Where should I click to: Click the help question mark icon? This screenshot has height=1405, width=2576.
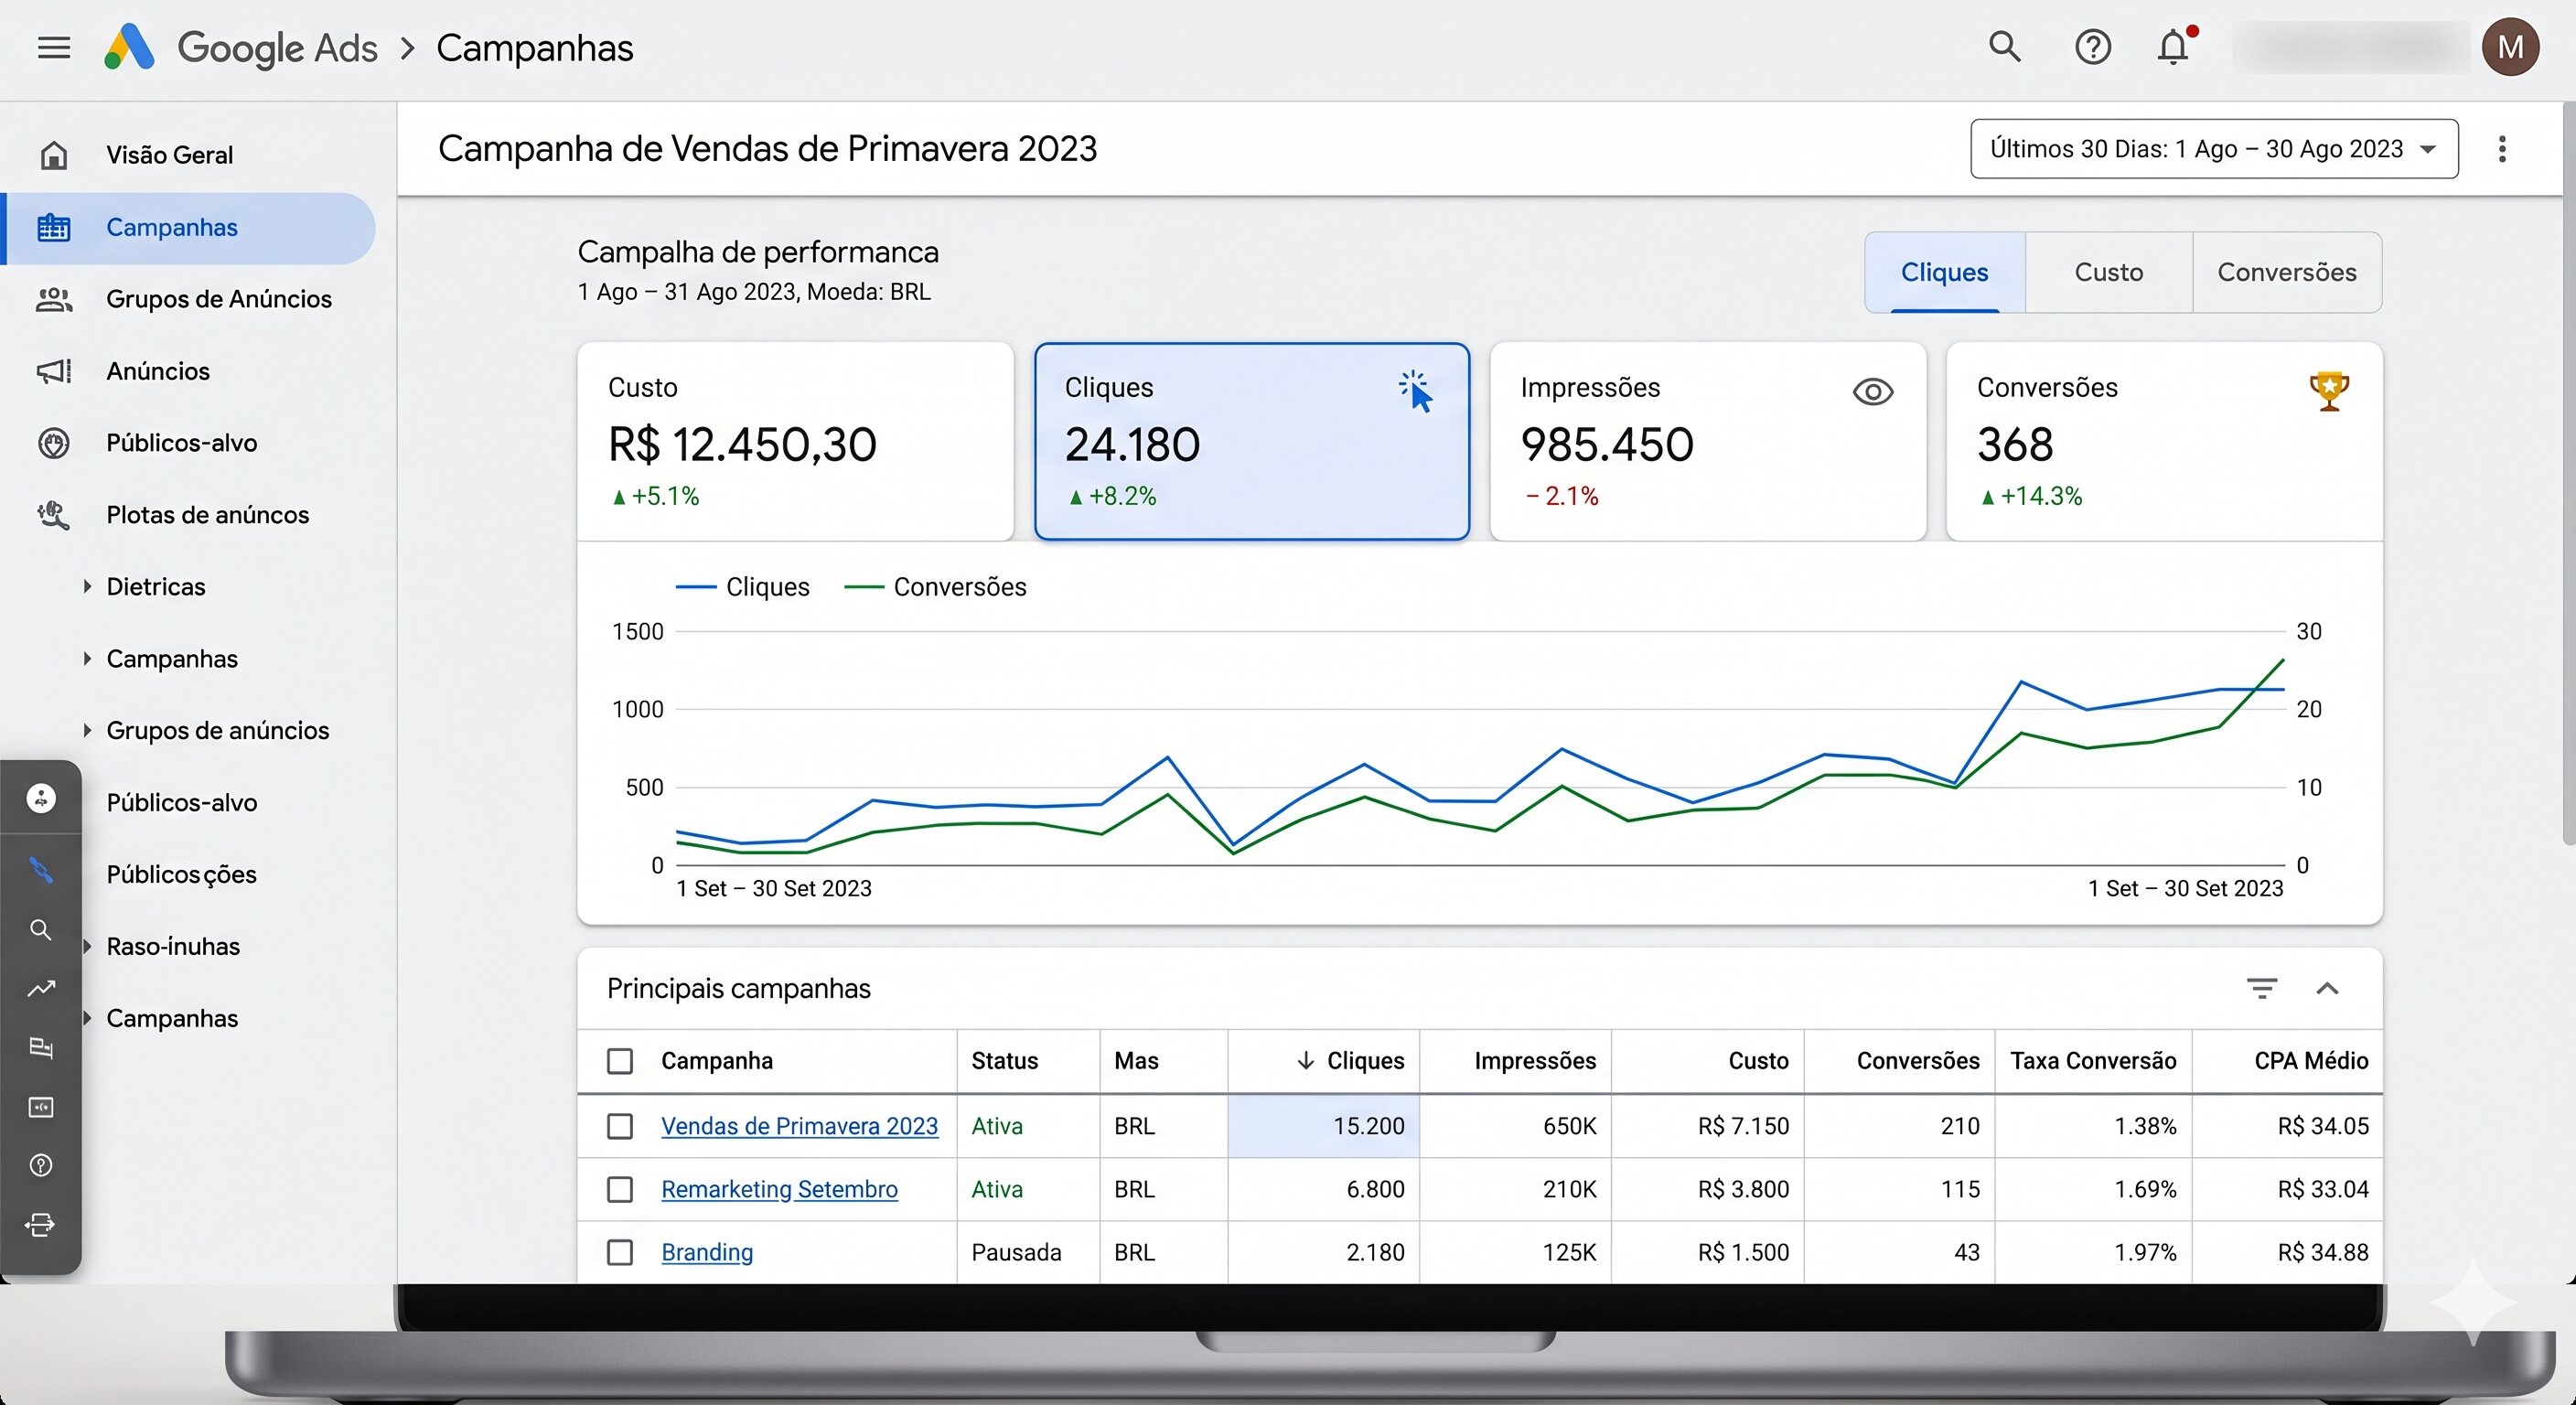point(2092,46)
